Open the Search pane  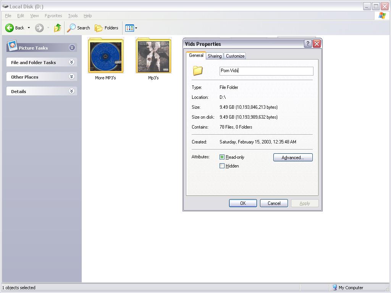(79, 28)
